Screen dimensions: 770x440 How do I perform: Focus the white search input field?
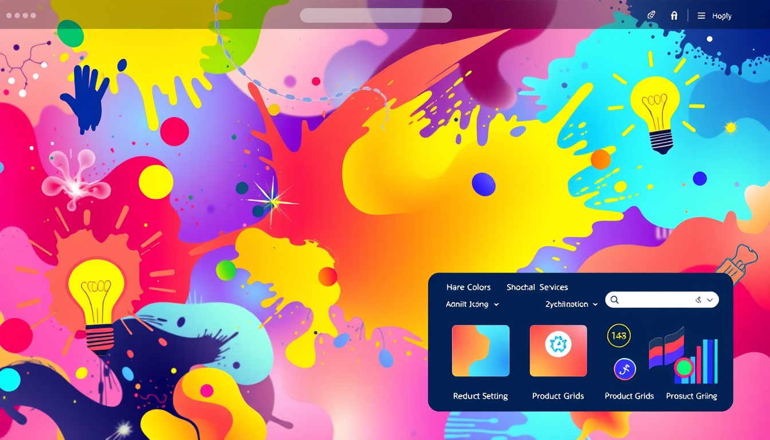(x=656, y=300)
